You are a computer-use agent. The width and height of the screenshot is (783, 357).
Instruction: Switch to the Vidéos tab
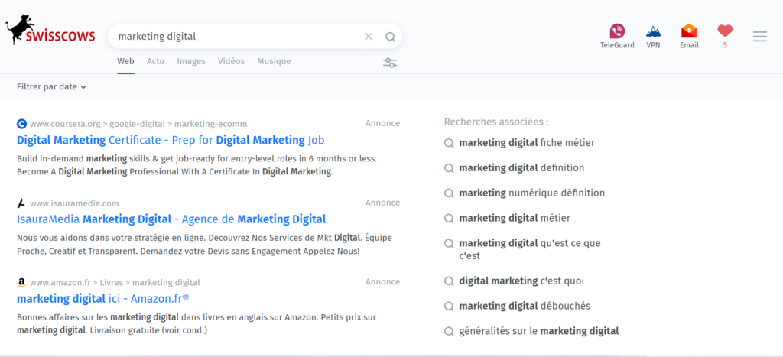(x=231, y=61)
